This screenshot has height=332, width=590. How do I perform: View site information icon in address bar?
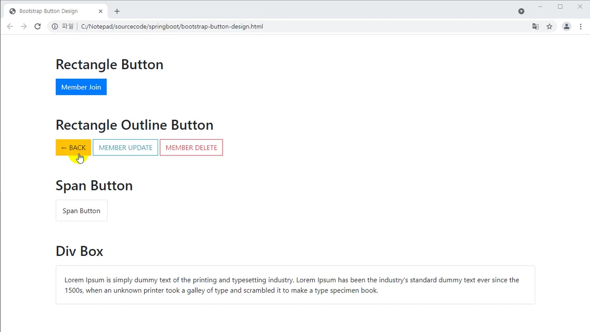(x=55, y=26)
